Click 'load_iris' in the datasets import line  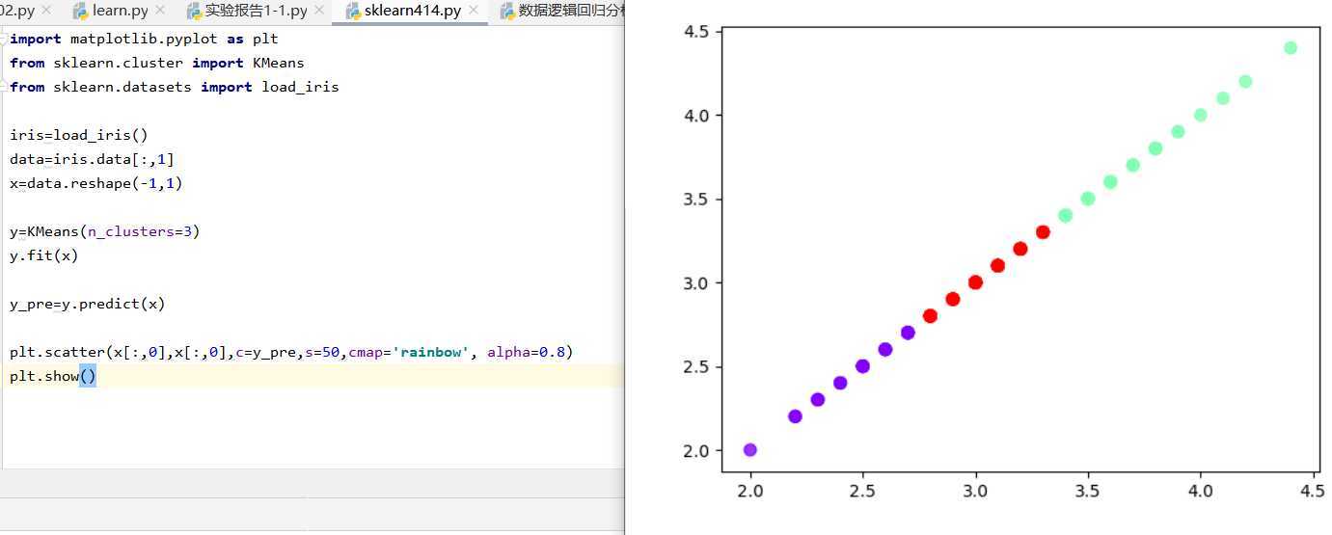(300, 87)
